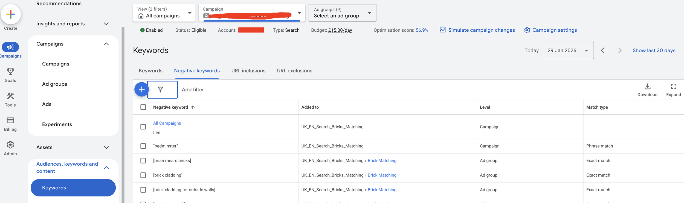Select the "bedminster" row checkbox

[x=143, y=146]
